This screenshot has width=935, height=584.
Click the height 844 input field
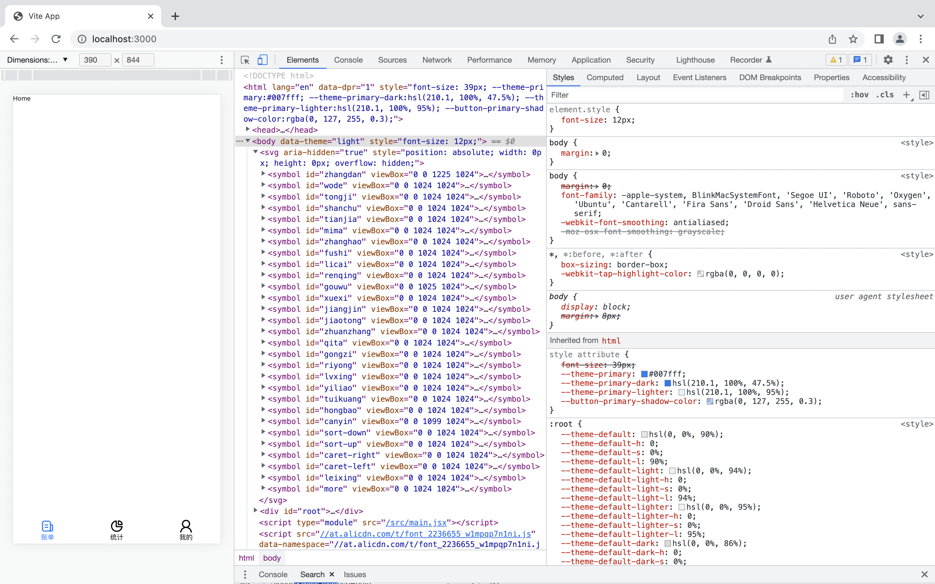pos(138,60)
